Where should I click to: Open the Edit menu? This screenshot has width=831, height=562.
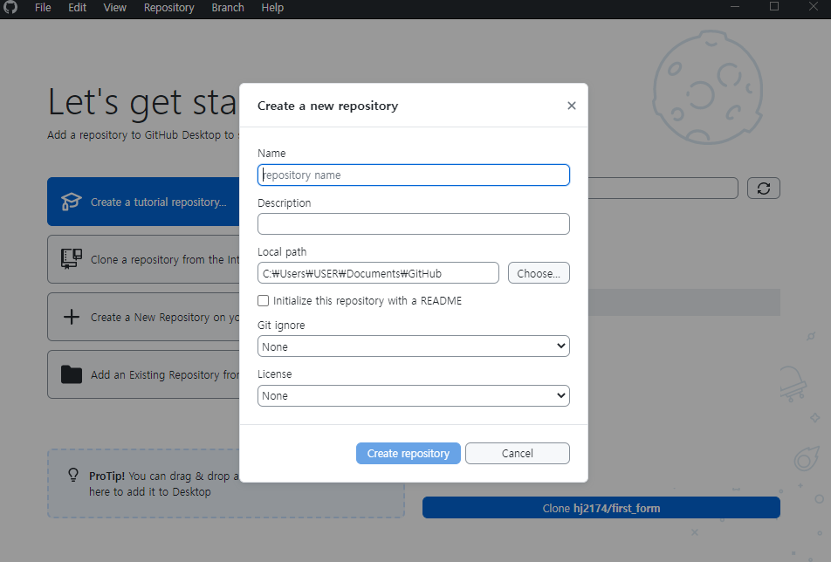(78, 7)
